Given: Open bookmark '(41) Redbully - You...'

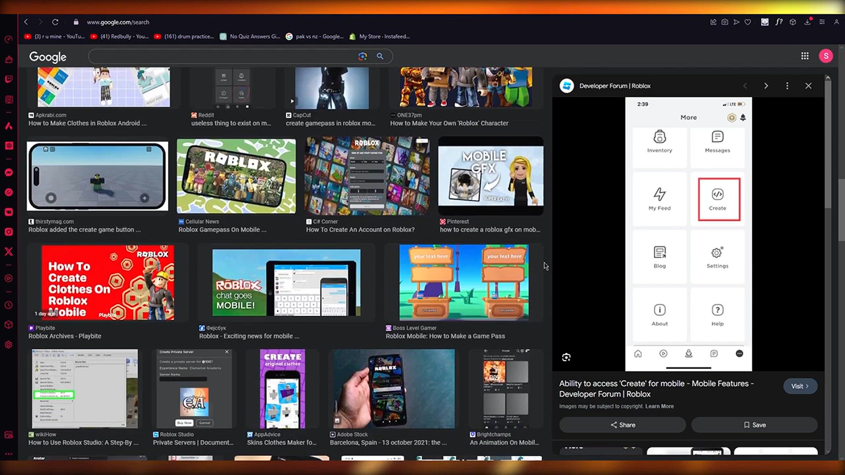Looking at the screenshot, I should (119, 37).
